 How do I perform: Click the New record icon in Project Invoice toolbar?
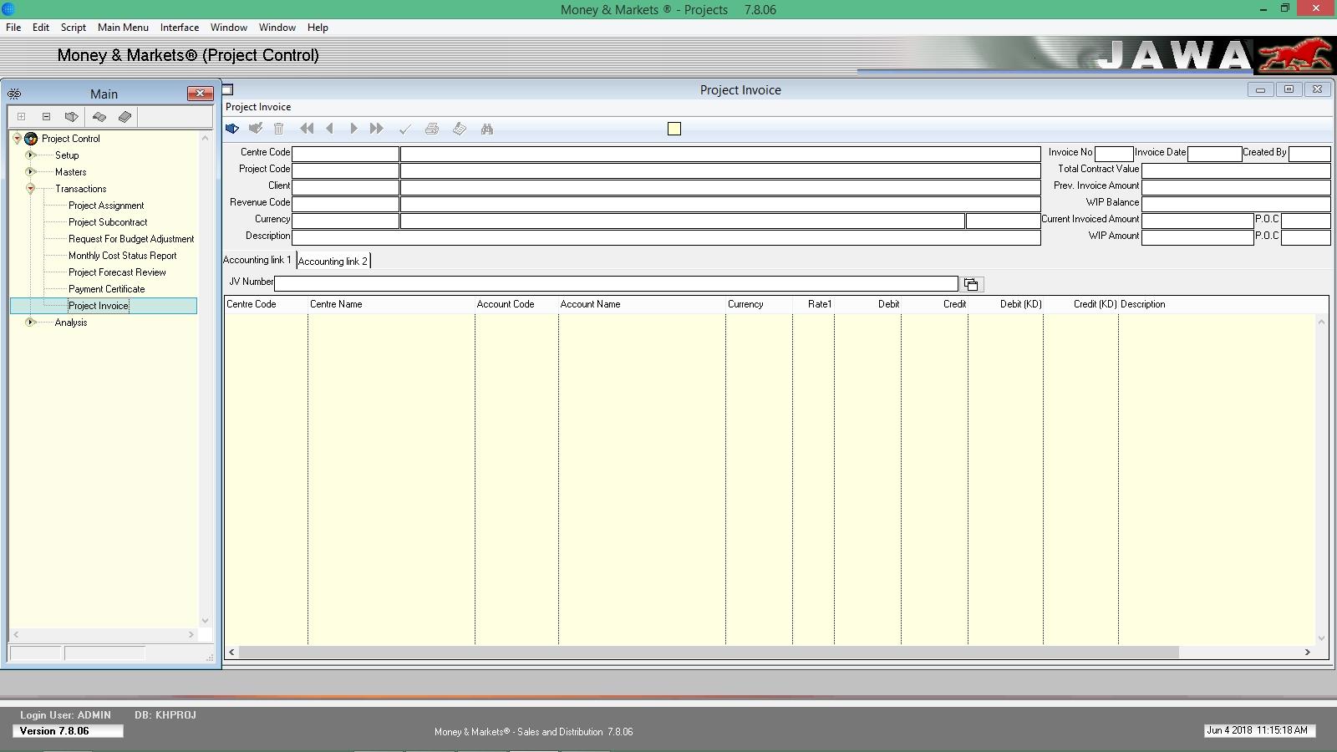click(232, 129)
